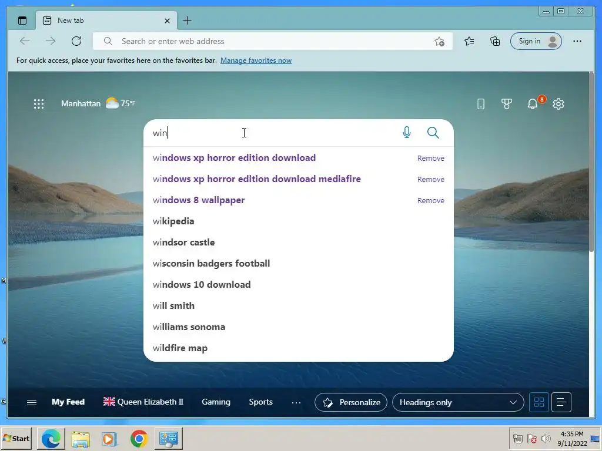Open Edge Settings and more menu
The height and width of the screenshot is (451, 602).
pos(577,41)
